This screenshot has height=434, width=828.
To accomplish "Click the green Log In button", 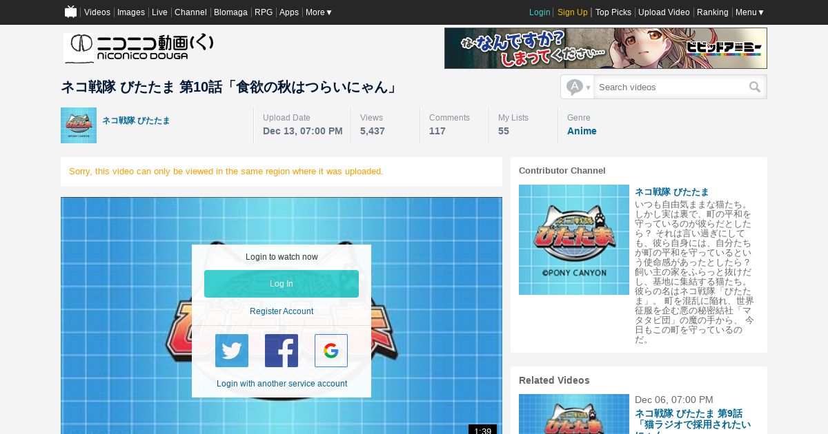I will click(x=282, y=284).
